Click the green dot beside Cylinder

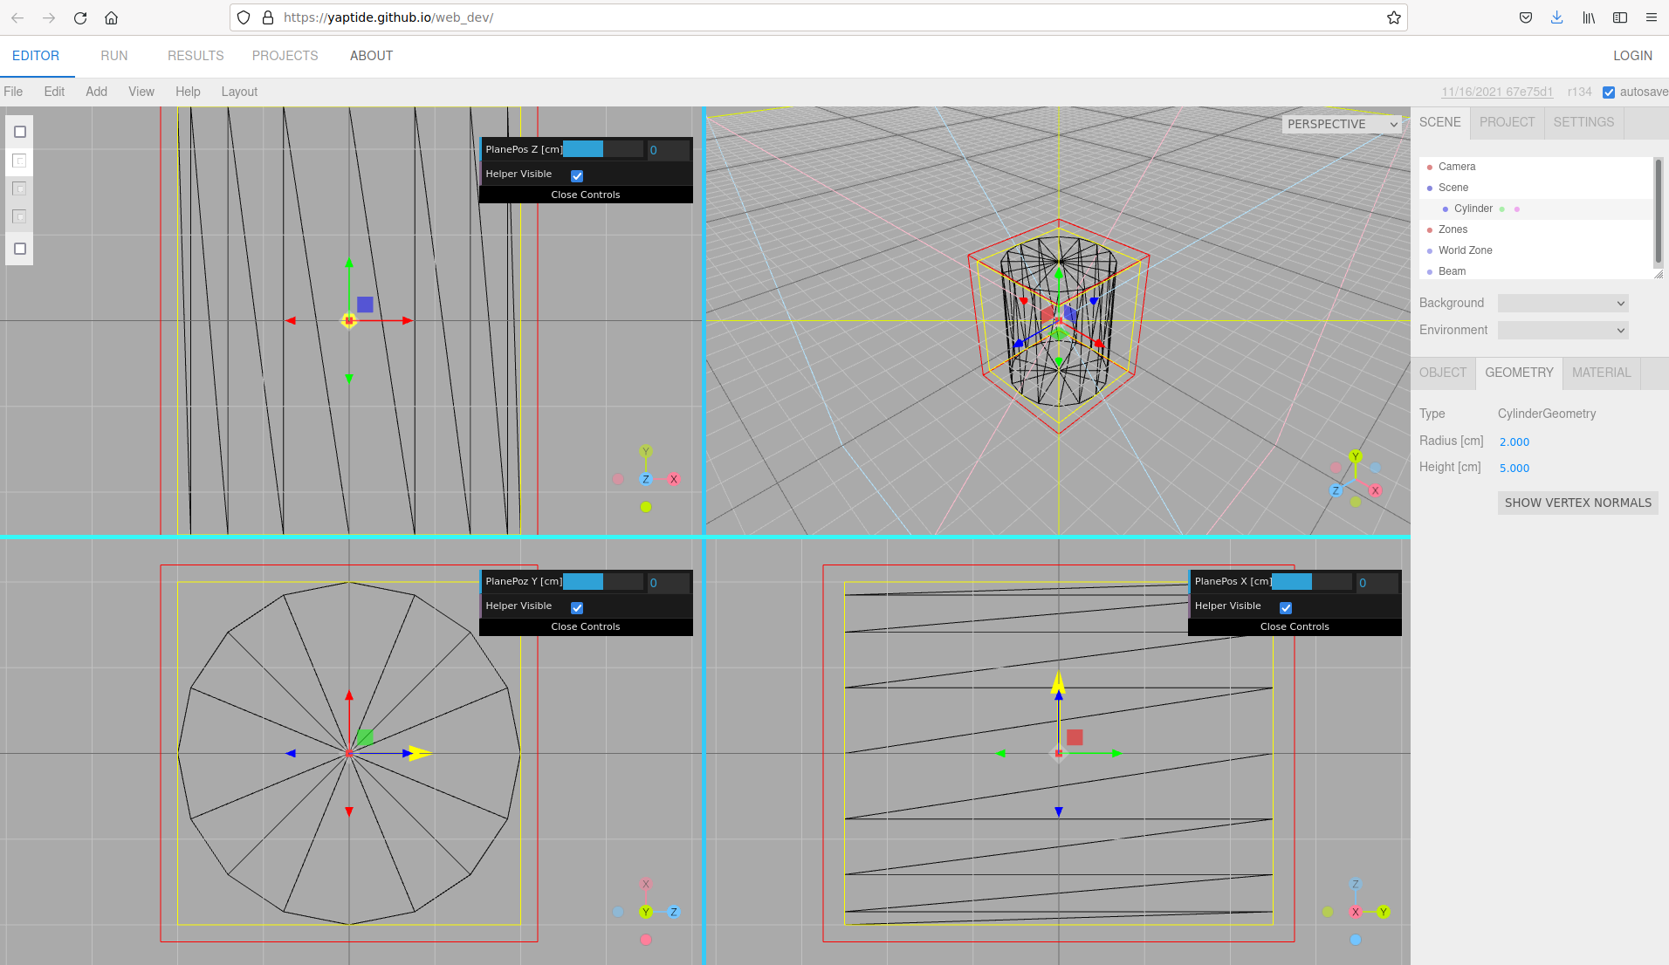click(x=1501, y=209)
